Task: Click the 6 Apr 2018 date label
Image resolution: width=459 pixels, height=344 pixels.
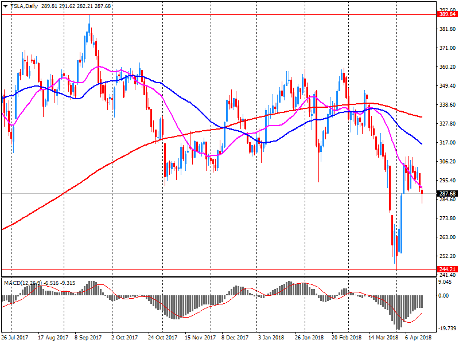Action: coord(418,338)
